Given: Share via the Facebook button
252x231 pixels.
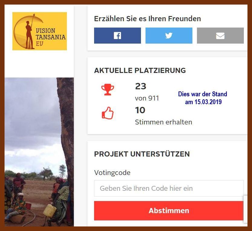Looking at the screenshot, I should coord(117,35).
